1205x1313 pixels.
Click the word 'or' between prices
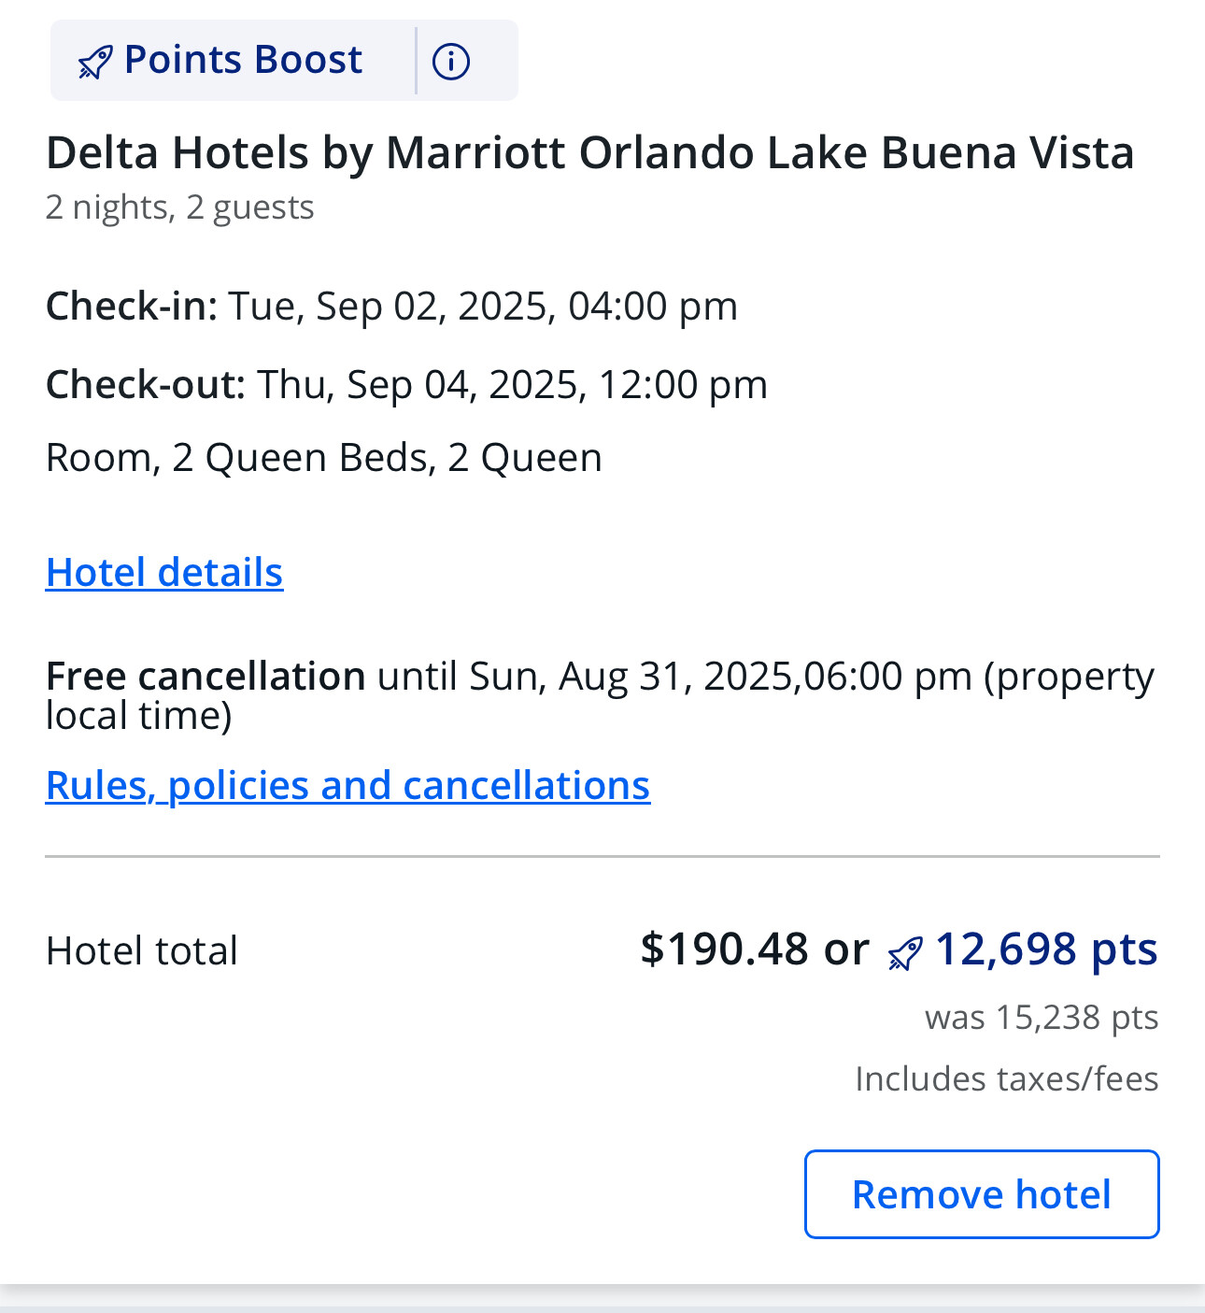[846, 949]
